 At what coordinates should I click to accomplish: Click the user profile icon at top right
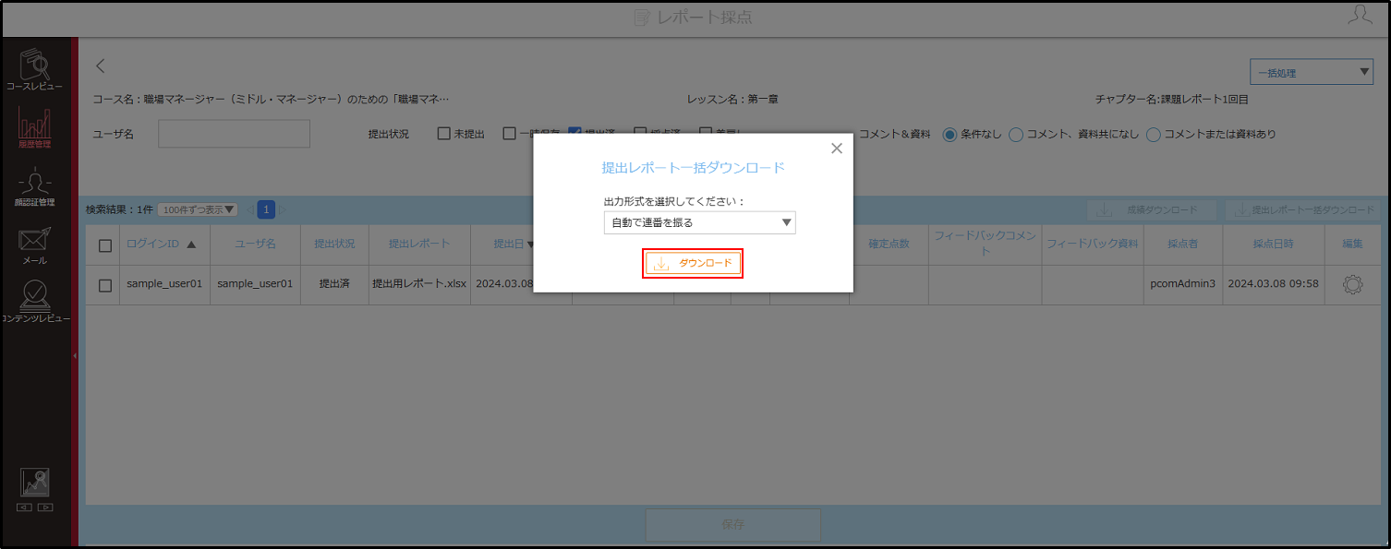[1359, 14]
